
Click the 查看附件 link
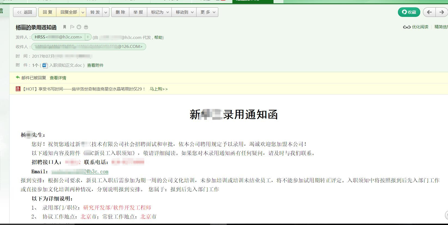click(x=95, y=65)
